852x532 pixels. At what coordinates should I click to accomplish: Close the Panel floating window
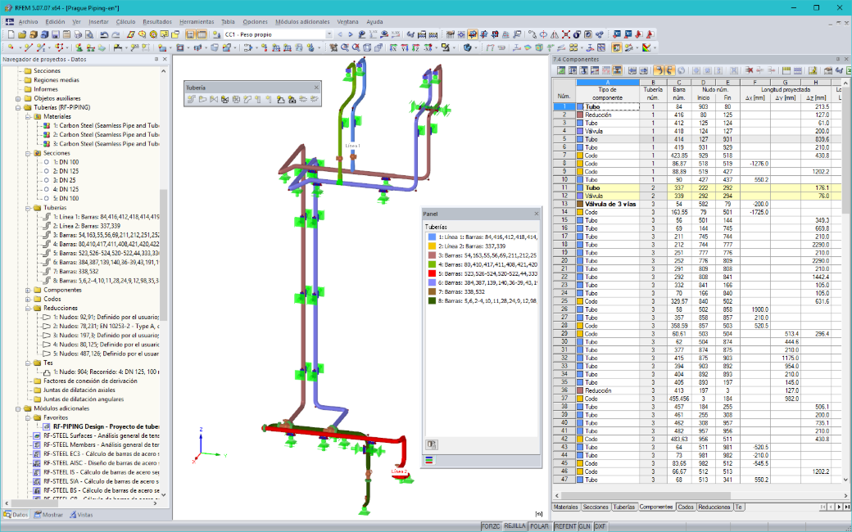point(537,214)
